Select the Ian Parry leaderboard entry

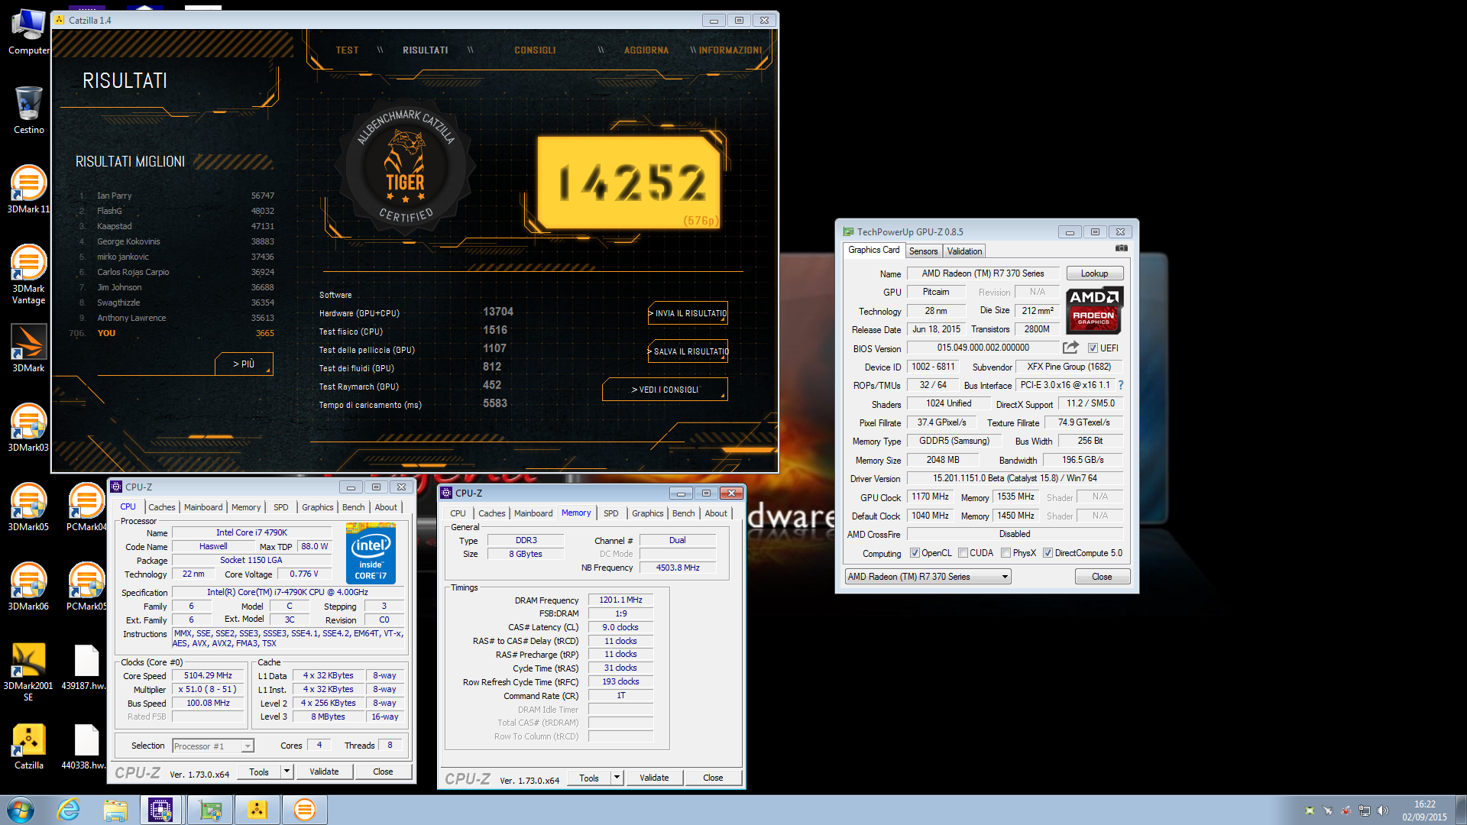click(177, 196)
